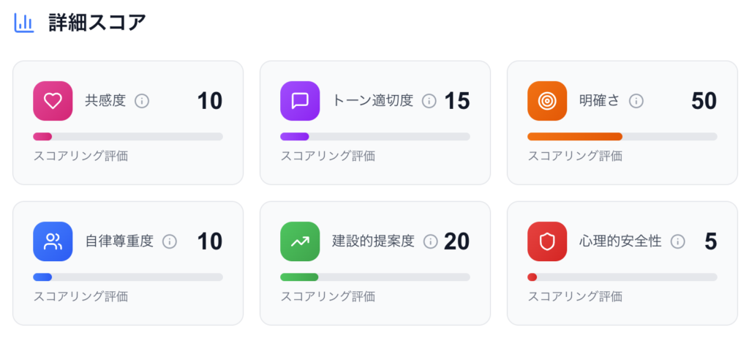Open the info icon next to トーン適切度
Image resolution: width=749 pixels, height=338 pixels.
click(x=429, y=101)
